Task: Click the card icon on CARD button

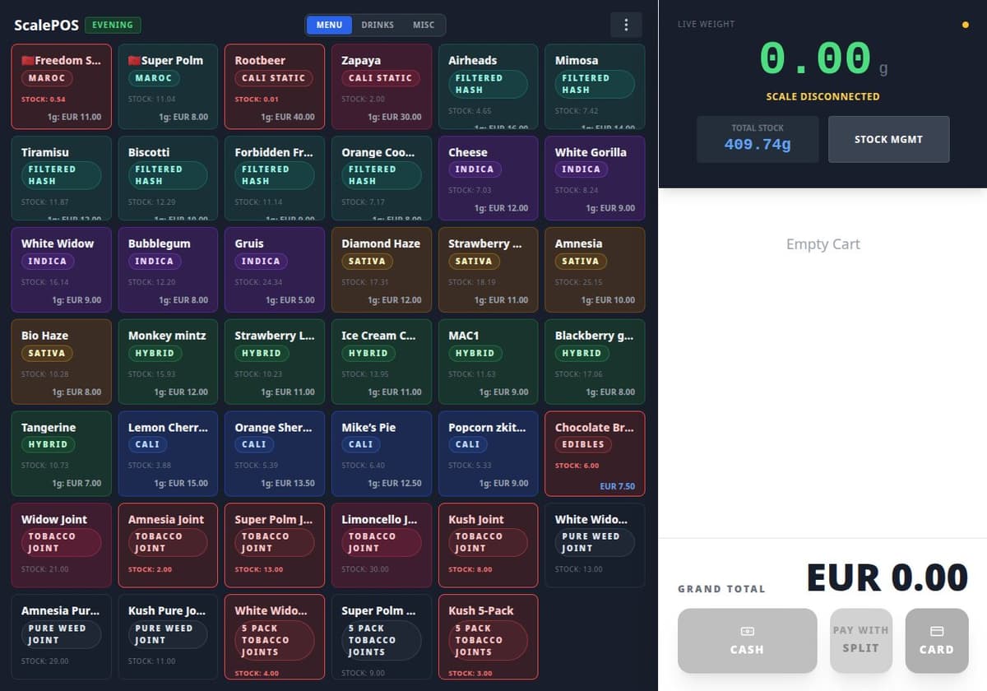Action: pos(937,631)
